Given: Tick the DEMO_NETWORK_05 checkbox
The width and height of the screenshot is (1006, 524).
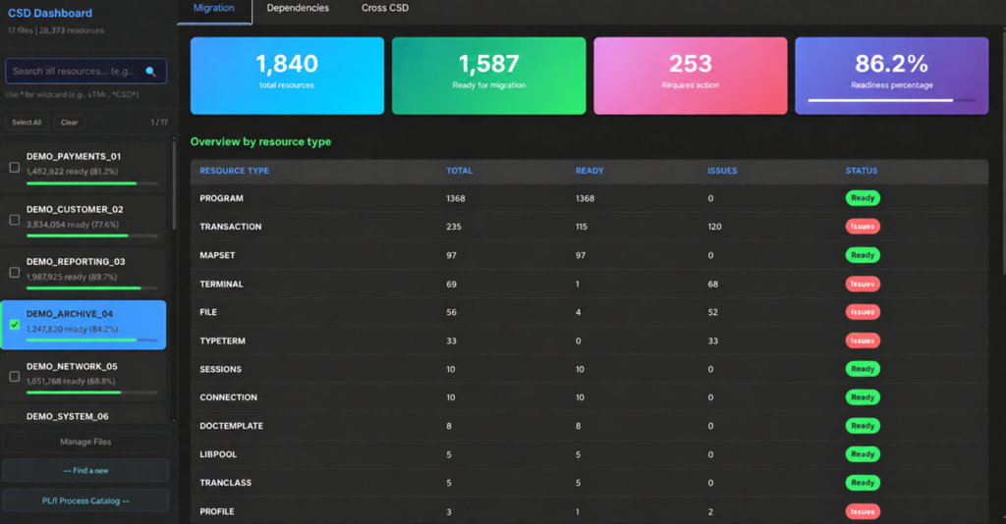Looking at the screenshot, I should 14,377.
